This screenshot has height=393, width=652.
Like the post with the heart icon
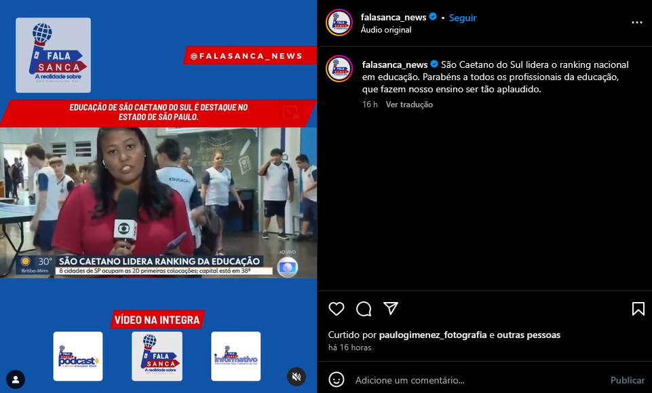click(337, 309)
